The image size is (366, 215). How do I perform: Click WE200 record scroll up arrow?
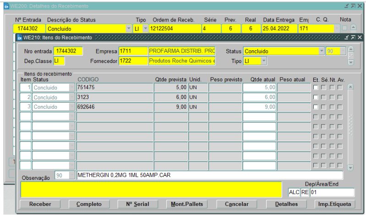click(353, 27)
